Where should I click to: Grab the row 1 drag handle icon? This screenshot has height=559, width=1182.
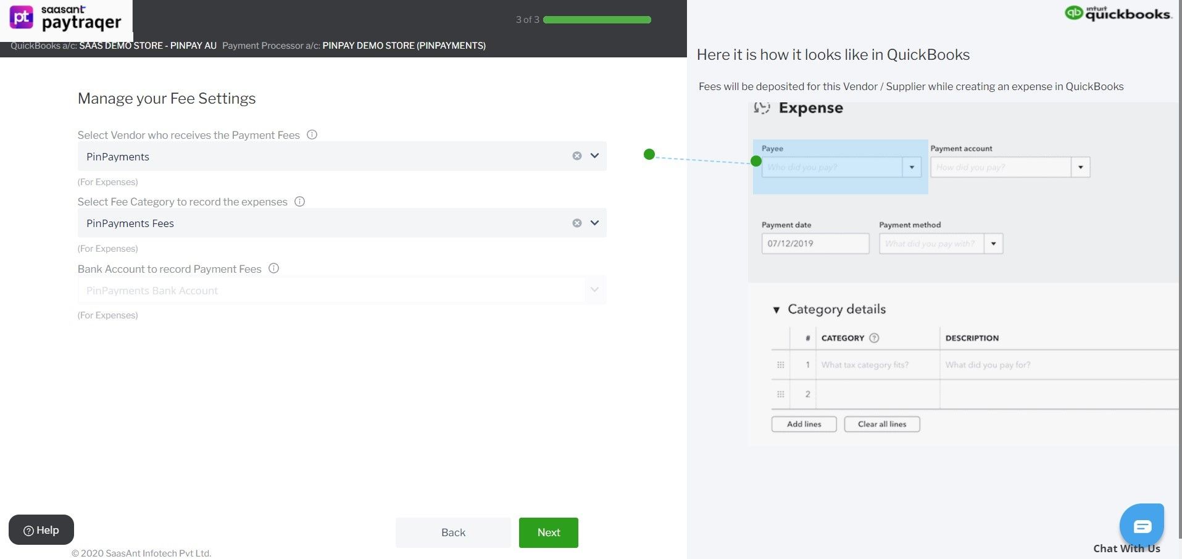point(781,365)
